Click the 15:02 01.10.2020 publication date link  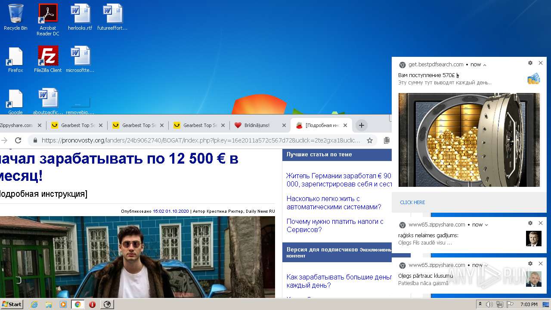(x=171, y=211)
